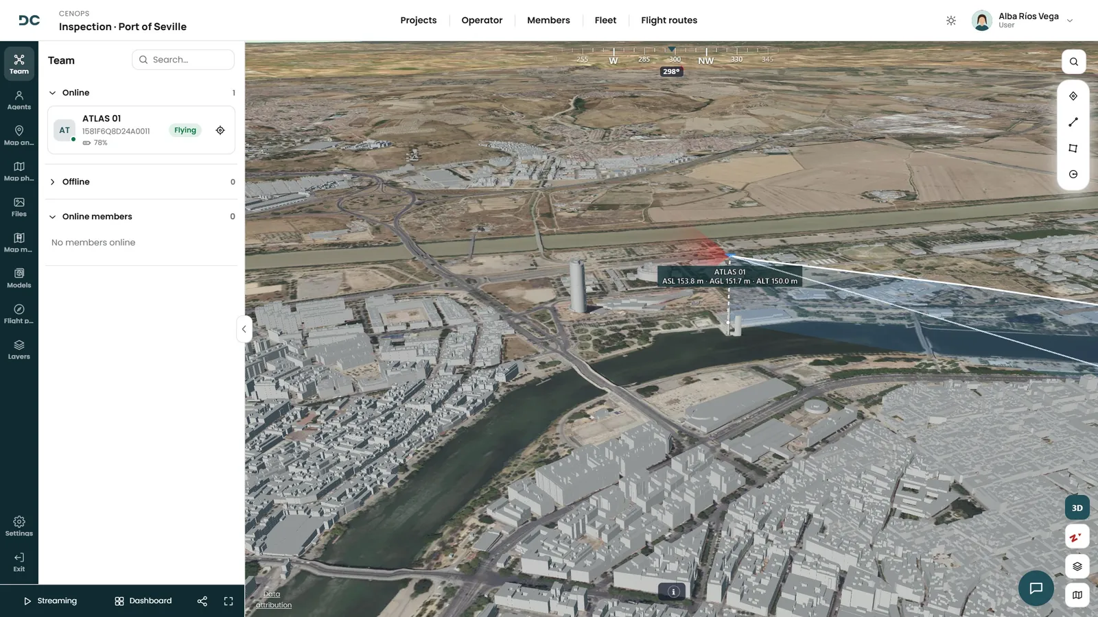Start Streaming from the bottom bar

(x=50, y=601)
